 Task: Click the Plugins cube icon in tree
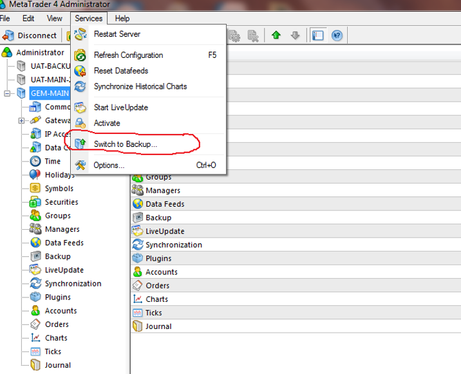point(35,297)
